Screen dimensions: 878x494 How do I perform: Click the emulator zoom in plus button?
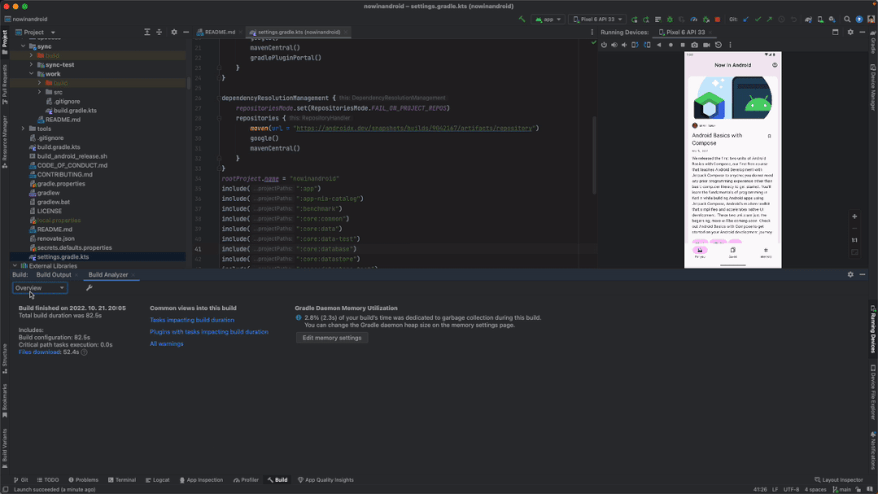pos(854,216)
